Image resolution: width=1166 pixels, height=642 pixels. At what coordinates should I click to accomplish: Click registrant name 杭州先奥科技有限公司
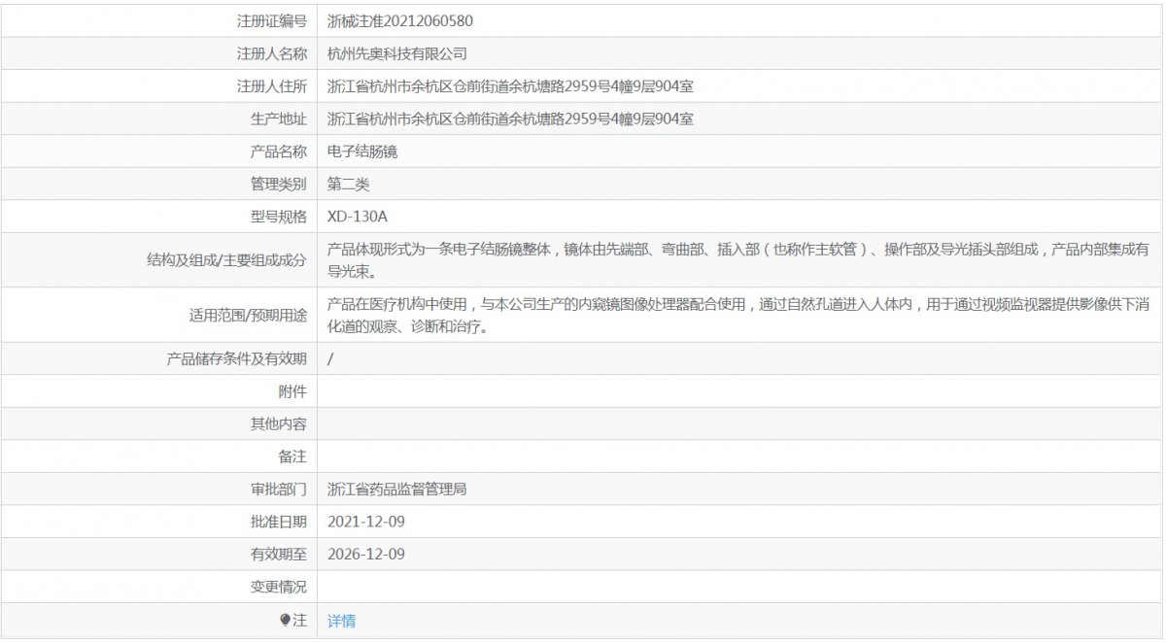point(397,53)
